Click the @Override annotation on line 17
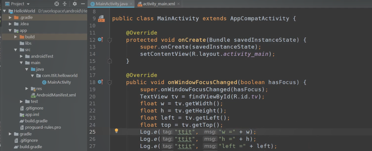 (x=142, y=75)
